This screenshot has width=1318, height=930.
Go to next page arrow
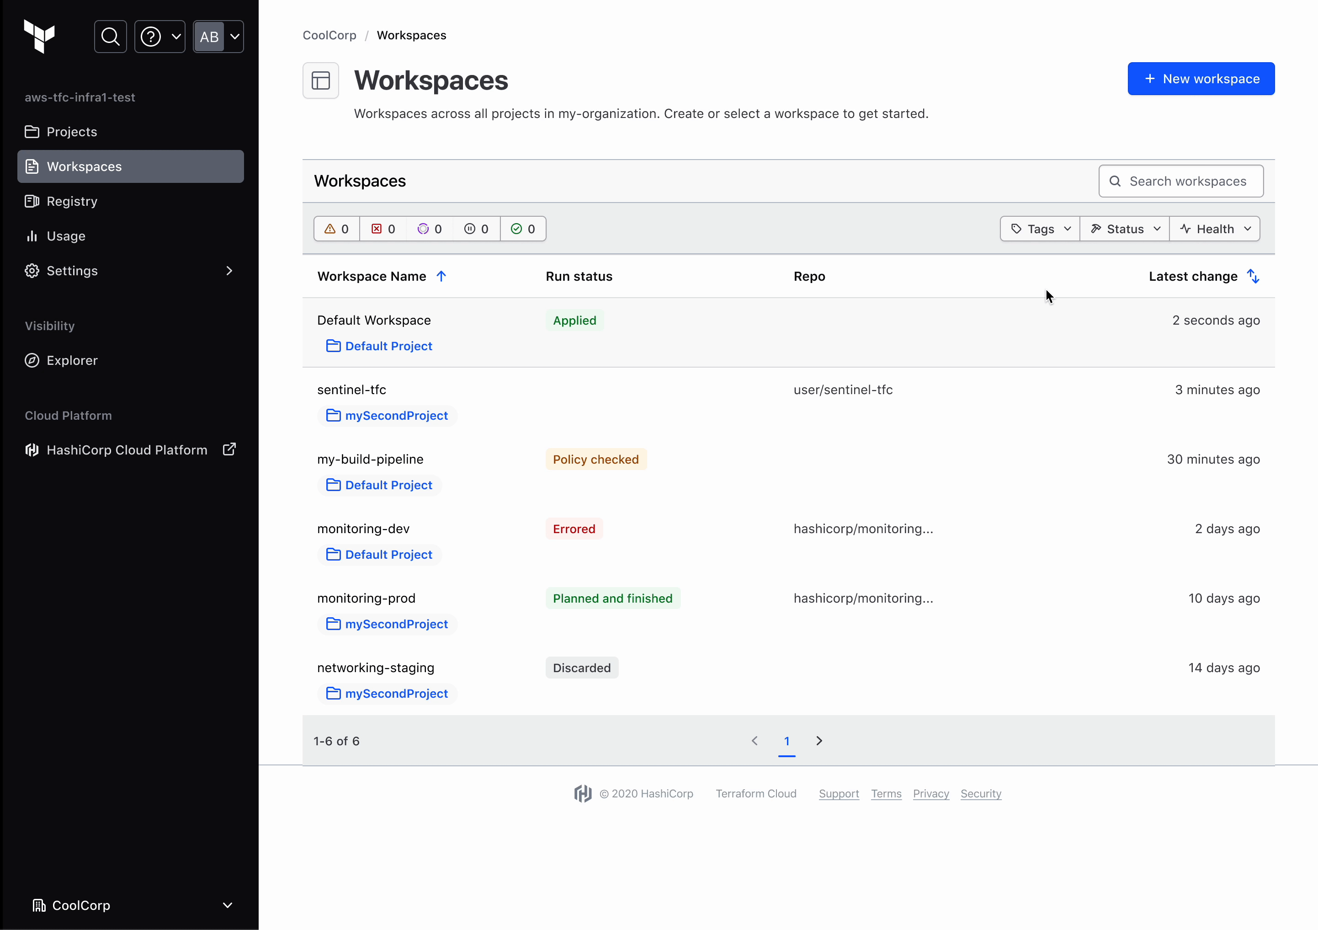[x=819, y=740]
